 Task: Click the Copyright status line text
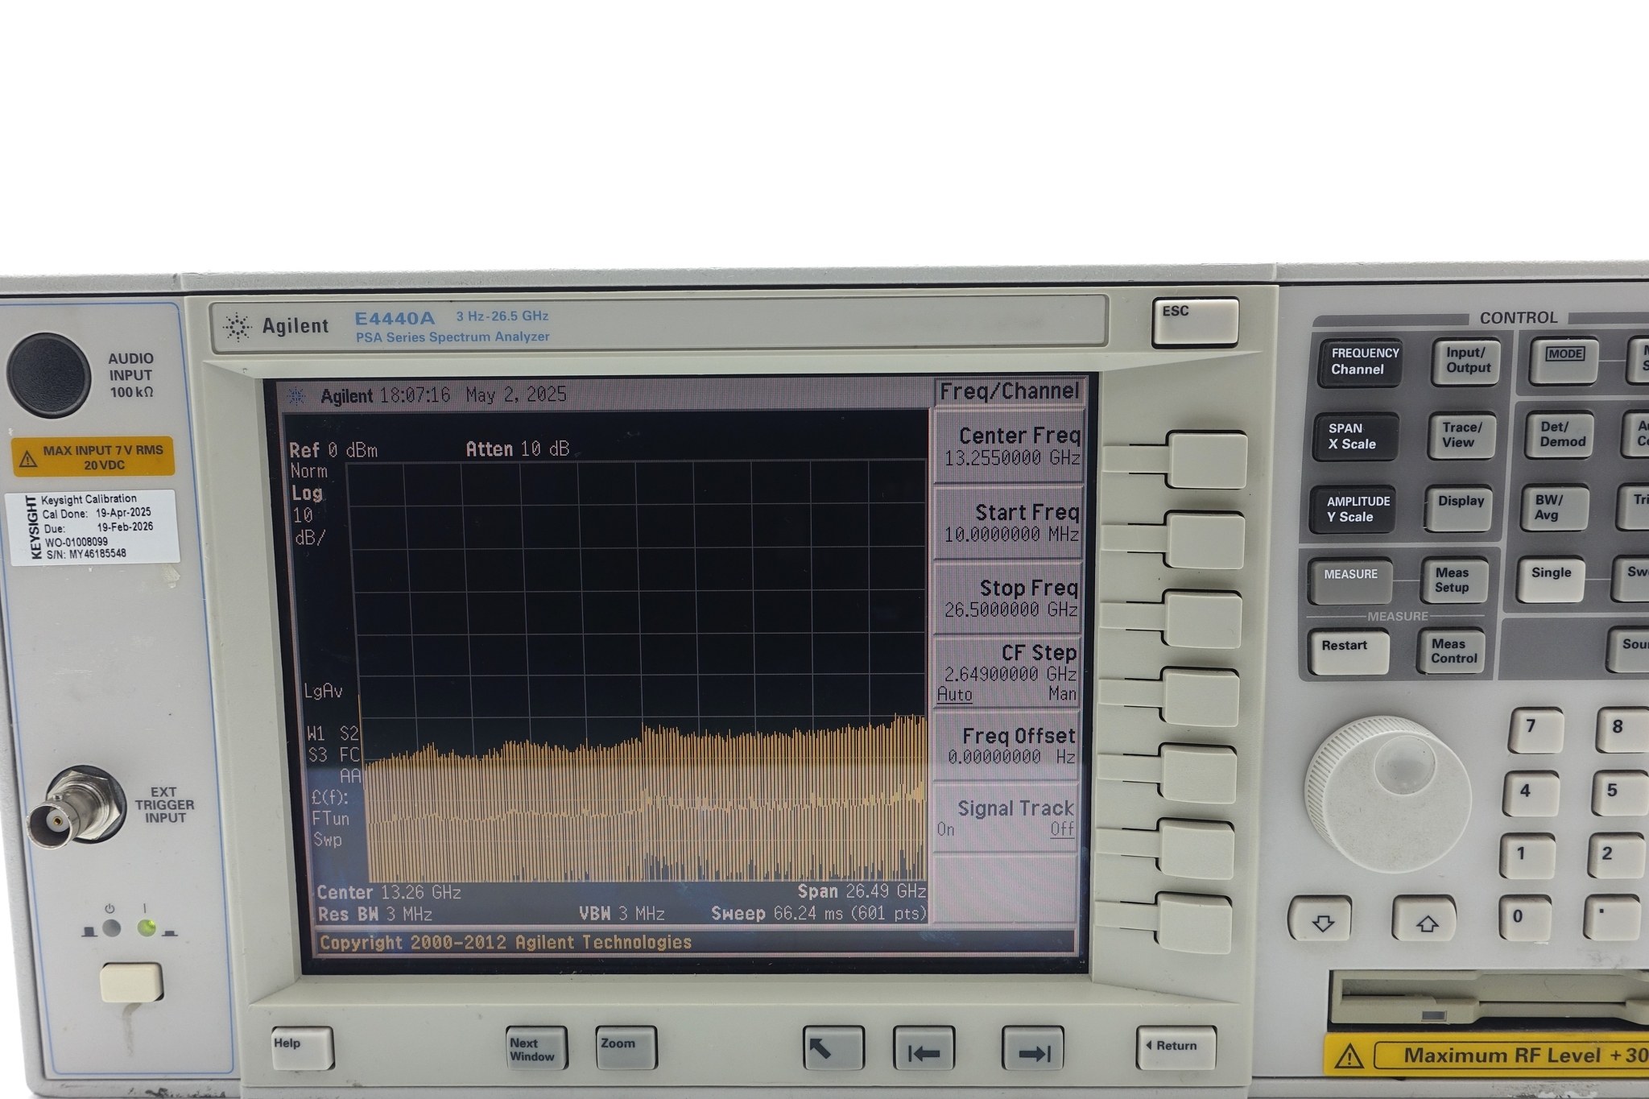pos(506,943)
